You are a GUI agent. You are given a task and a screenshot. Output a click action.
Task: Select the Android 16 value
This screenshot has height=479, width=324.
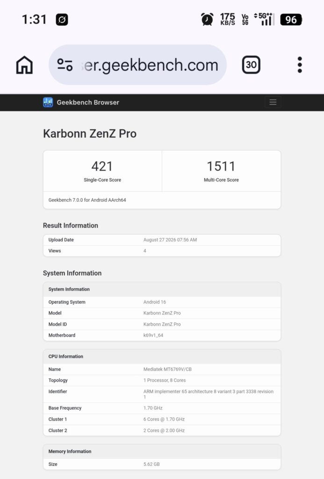(x=154, y=302)
